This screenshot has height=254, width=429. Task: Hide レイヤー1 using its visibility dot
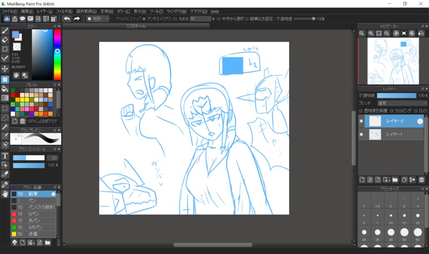[361, 135]
